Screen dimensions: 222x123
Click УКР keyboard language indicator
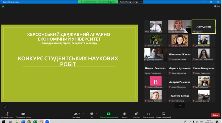[201, 122]
